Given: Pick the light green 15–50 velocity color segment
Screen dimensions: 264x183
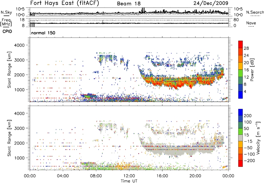Looking at the screenshot, I should click(x=241, y=131).
